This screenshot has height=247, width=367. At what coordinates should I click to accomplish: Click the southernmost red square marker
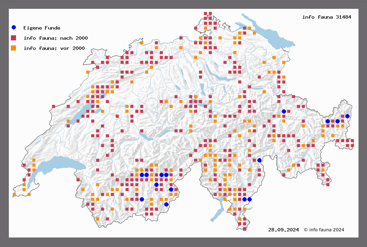(245, 229)
